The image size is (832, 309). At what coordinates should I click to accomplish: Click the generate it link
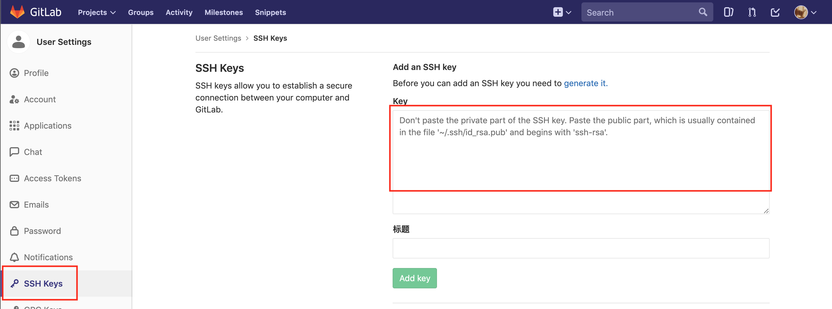pyautogui.click(x=586, y=83)
